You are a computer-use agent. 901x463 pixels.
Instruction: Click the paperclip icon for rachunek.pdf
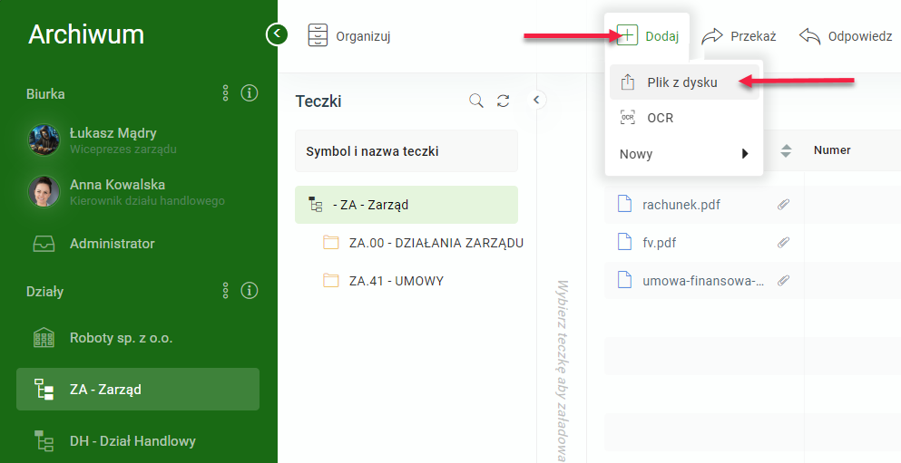tap(783, 204)
